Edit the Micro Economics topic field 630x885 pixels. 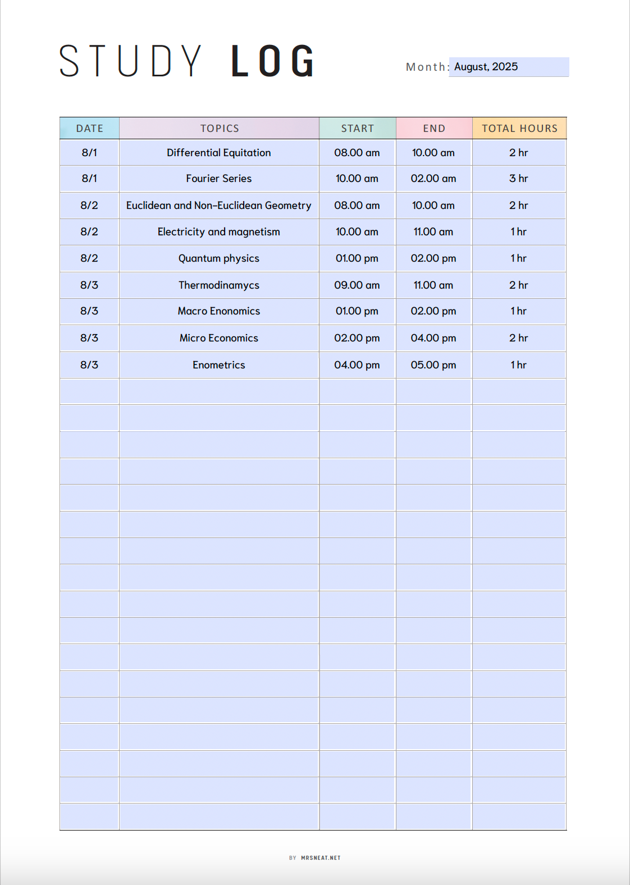pyautogui.click(x=218, y=338)
